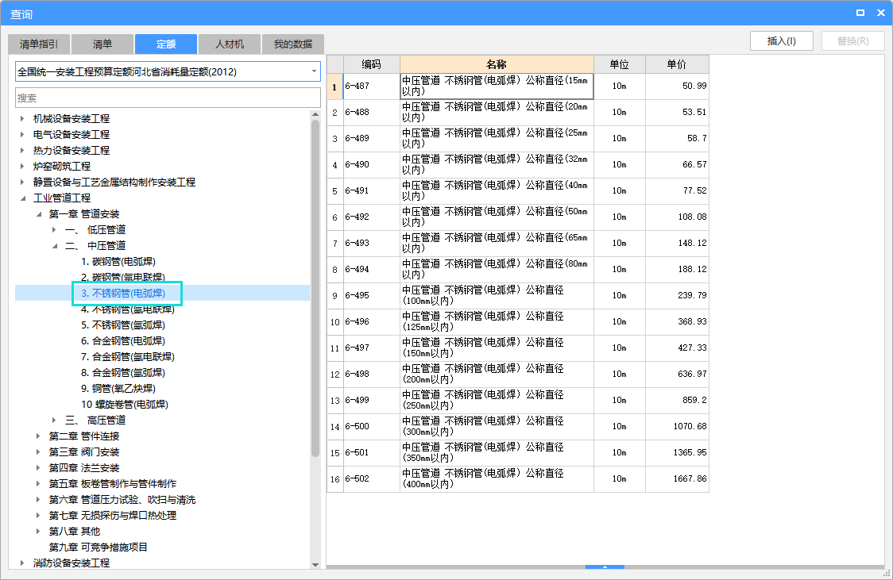This screenshot has width=893, height=580.
Task: Click the 插入(I) button
Action: [x=782, y=41]
